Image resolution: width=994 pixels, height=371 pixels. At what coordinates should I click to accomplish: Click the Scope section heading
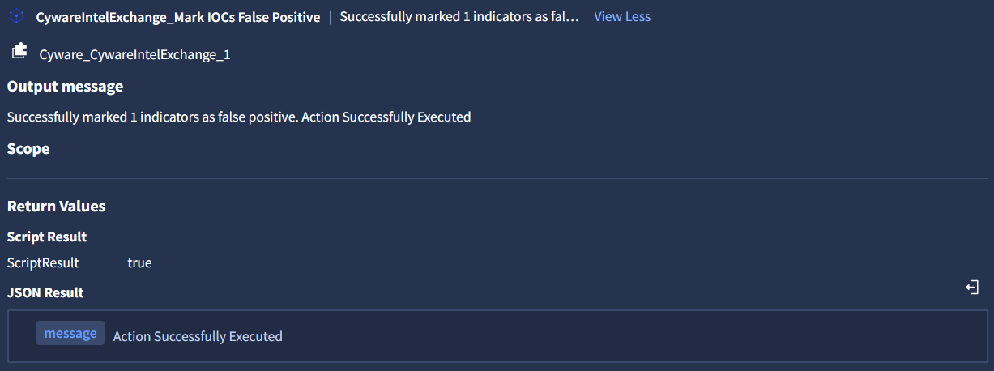(28, 149)
